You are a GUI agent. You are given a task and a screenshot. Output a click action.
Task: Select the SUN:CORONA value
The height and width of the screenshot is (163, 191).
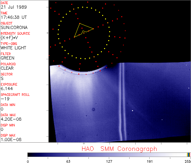point(14,27)
